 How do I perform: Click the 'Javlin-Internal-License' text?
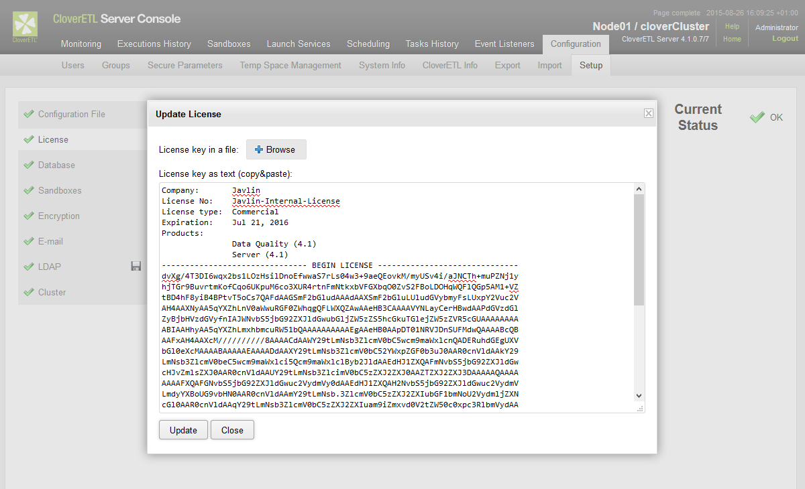[x=286, y=201]
